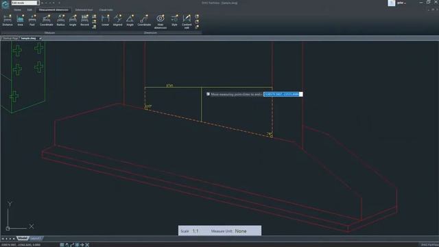
Task: Click the last layout-tab scroll arrow
Action: click(x=14, y=239)
